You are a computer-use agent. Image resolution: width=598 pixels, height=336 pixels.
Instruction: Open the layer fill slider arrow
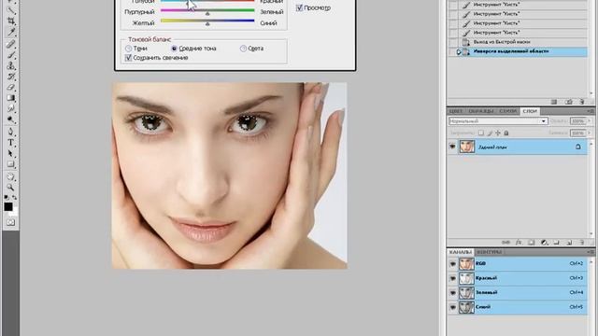[590, 133]
